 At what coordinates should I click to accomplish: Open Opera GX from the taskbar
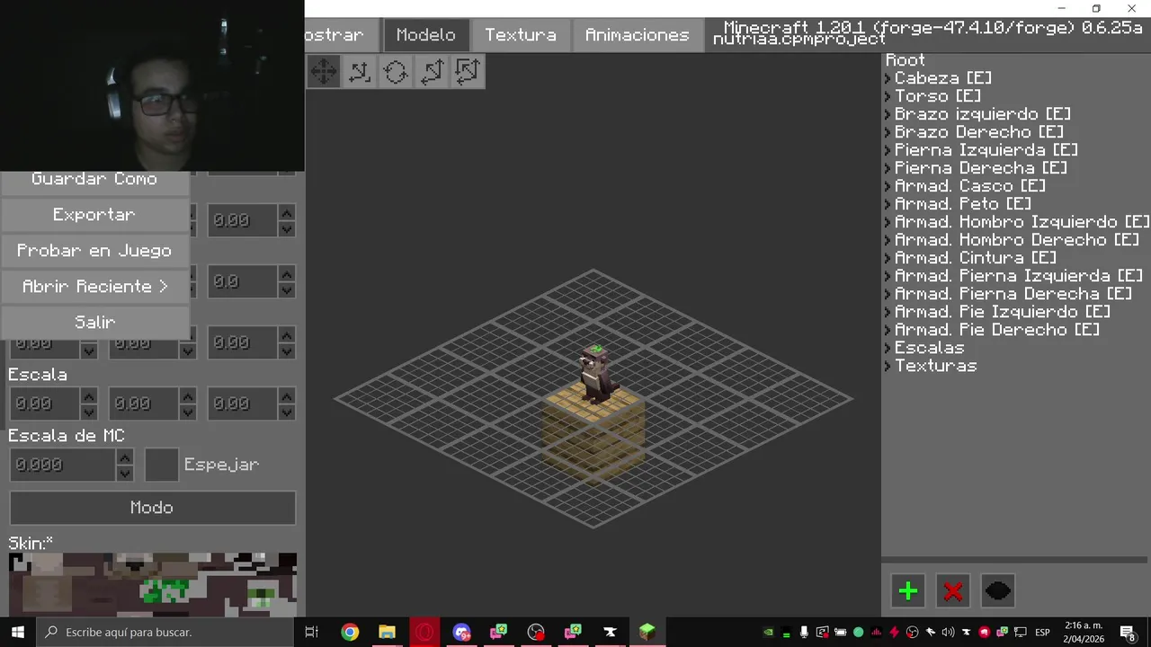[x=424, y=632]
